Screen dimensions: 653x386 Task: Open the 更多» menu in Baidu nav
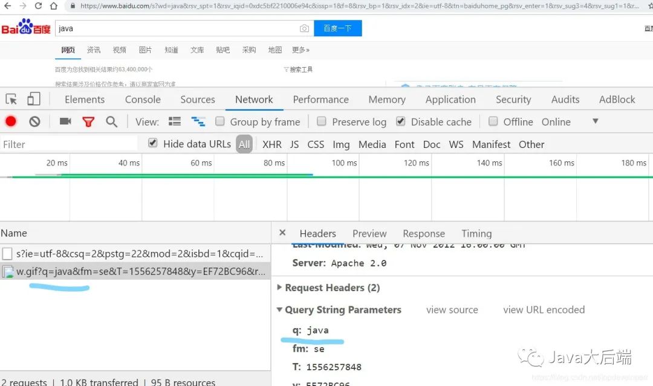tap(301, 50)
